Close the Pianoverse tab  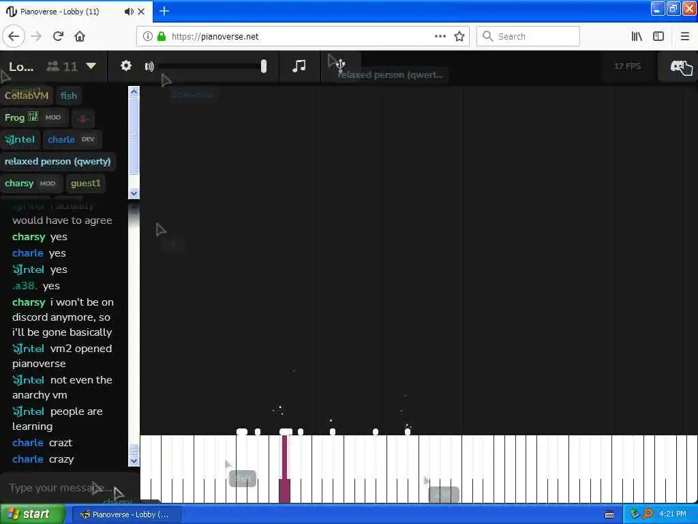(141, 12)
